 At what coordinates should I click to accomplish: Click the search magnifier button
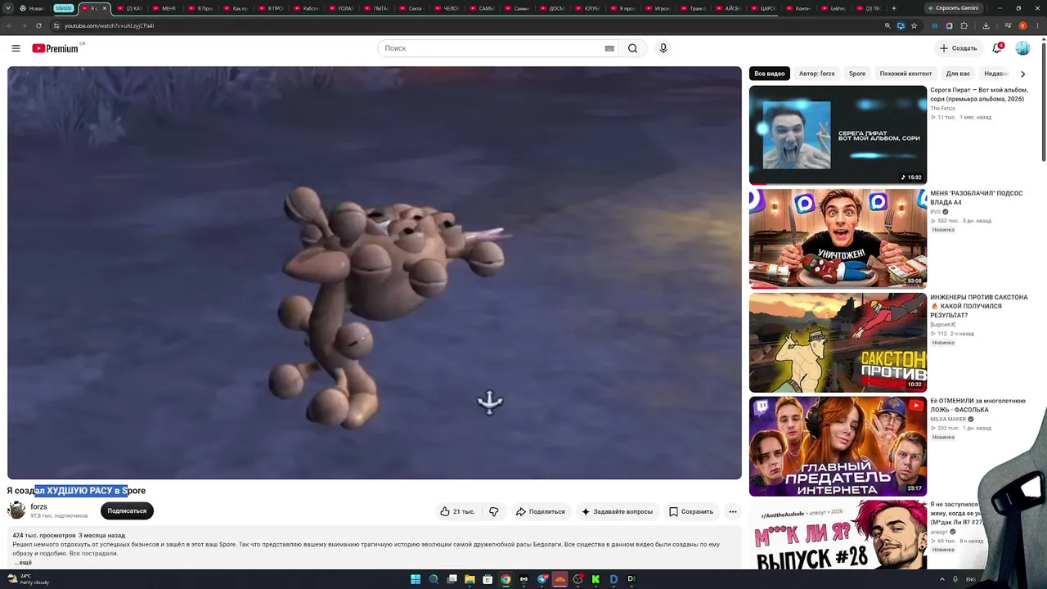click(x=632, y=48)
